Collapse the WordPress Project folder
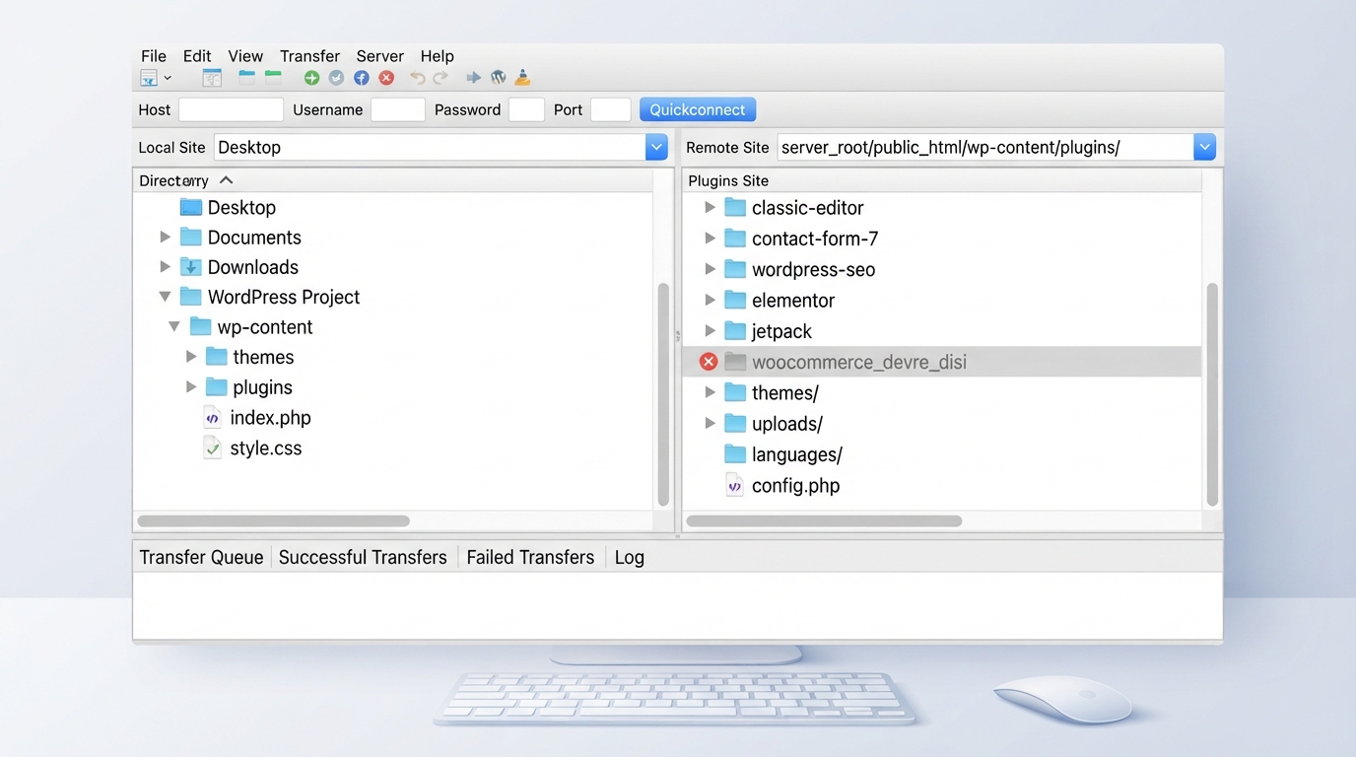The height and width of the screenshot is (757, 1356). (x=165, y=297)
